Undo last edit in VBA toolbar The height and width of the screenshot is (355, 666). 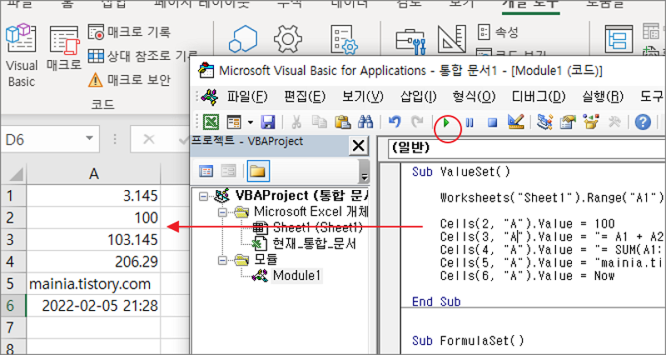point(394,123)
